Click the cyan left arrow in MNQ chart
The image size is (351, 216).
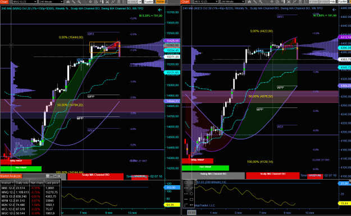pos(160,10)
